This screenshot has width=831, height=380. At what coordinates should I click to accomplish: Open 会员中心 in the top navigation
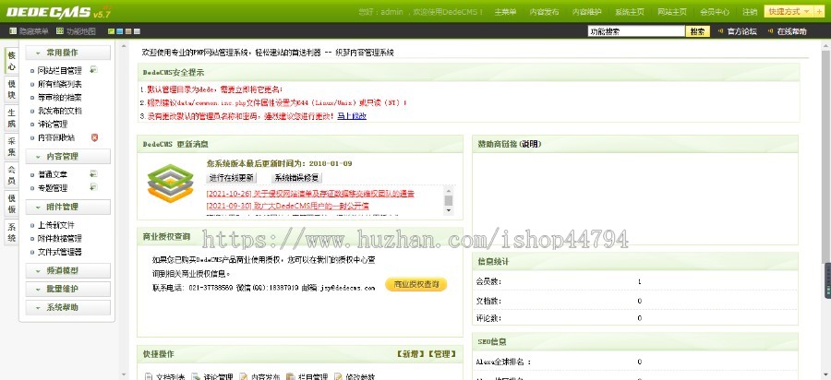715,12
